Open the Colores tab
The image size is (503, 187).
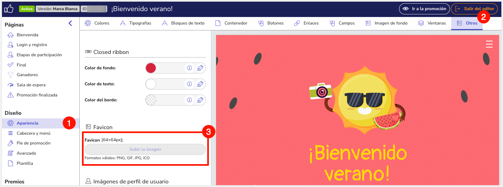[97, 23]
